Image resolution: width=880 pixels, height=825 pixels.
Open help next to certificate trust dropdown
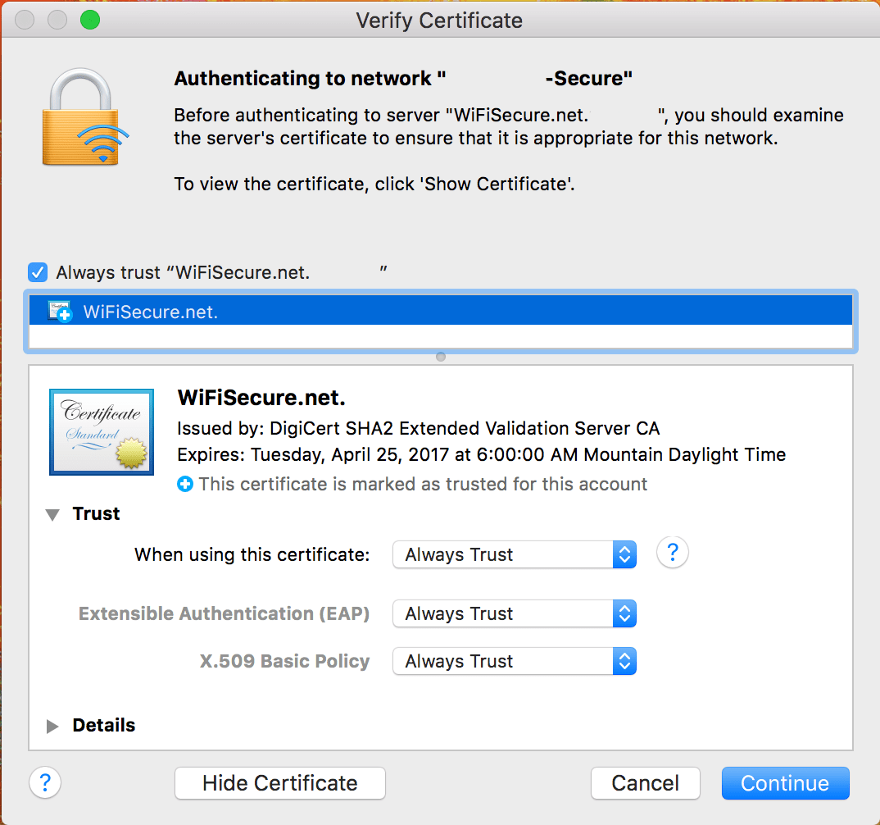(x=672, y=553)
